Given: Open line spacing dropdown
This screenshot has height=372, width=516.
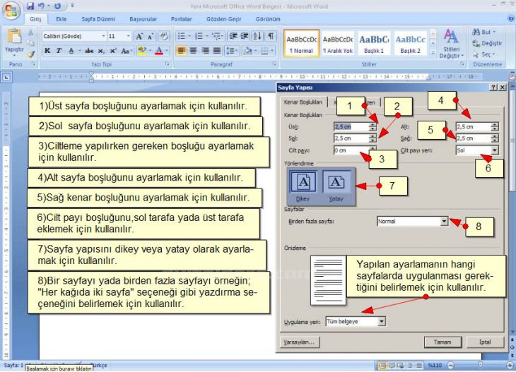Looking at the screenshot, I should (x=231, y=51).
